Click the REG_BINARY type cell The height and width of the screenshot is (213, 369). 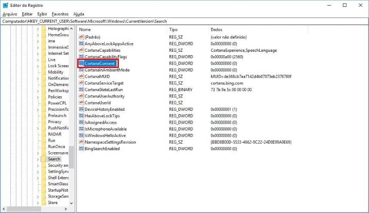(181, 90)
